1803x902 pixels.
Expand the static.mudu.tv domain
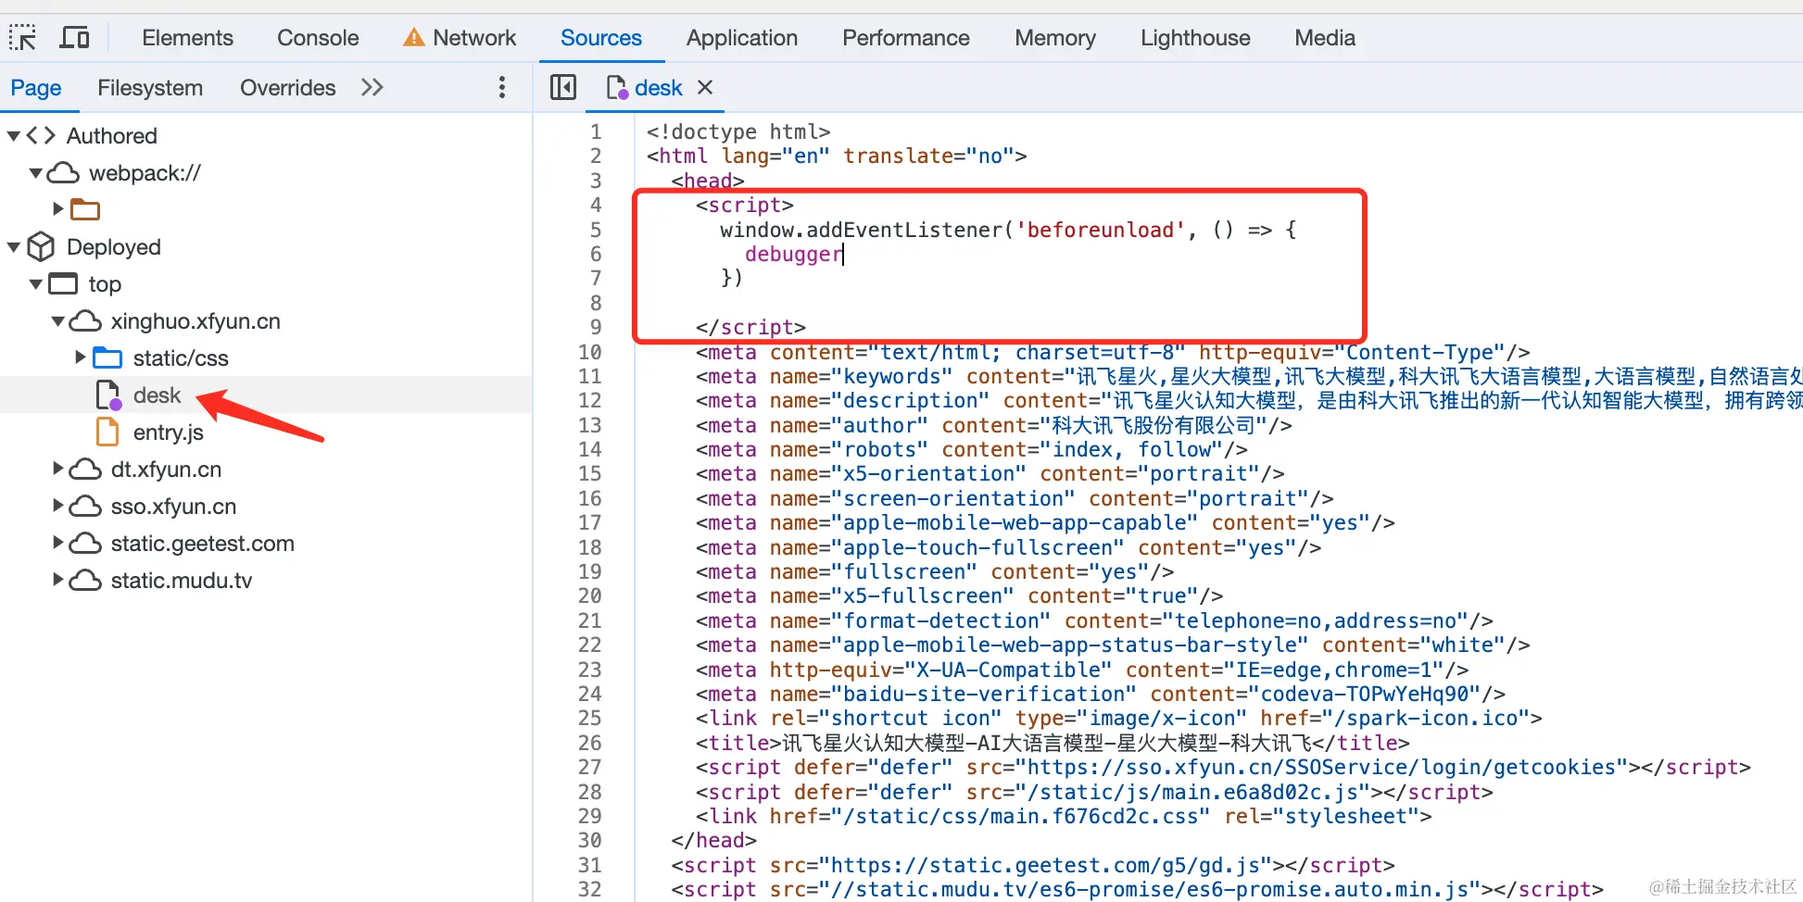[58, 580]
